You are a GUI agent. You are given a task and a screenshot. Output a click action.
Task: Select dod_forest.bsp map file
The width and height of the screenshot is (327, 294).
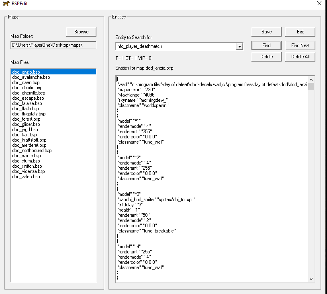click(x=53, y=119)
